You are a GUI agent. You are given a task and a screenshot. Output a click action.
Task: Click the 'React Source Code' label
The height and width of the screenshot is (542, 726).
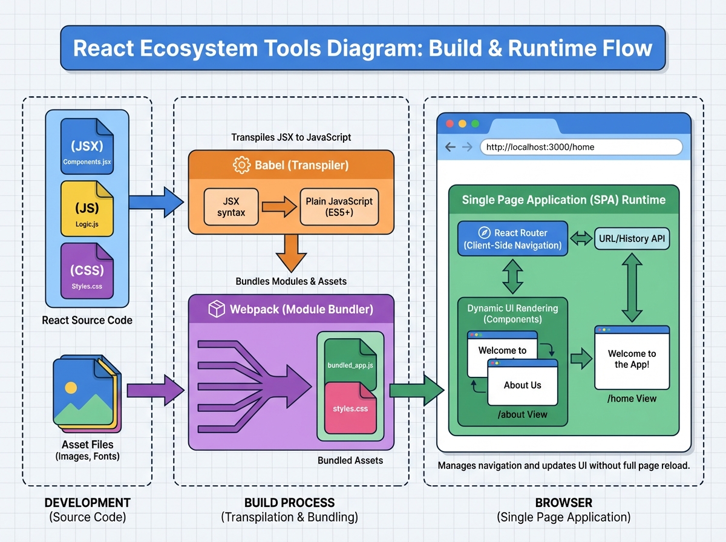[x=87, y=320]
